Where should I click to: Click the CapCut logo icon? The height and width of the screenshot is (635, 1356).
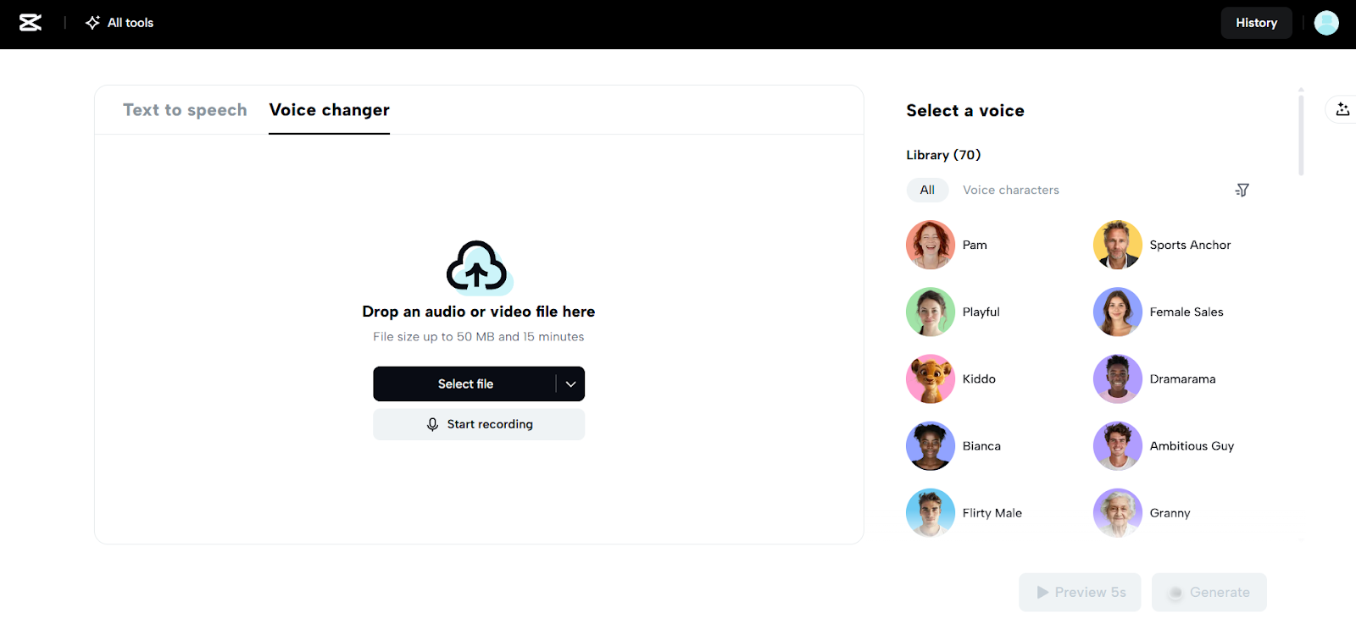pos(31,23)
